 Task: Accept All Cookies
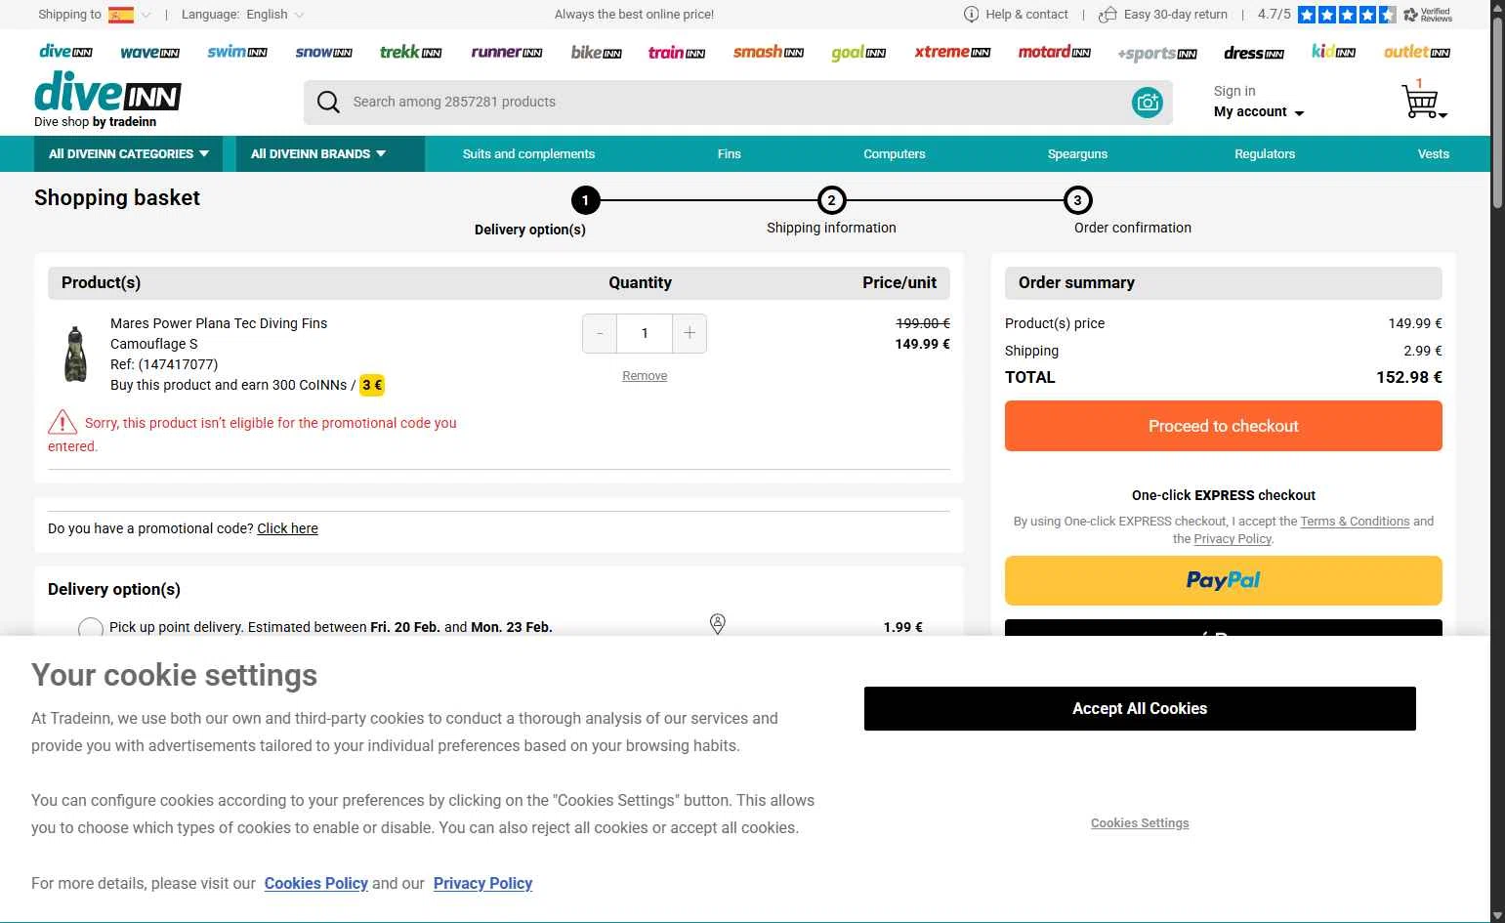[x=1140, y=709]
